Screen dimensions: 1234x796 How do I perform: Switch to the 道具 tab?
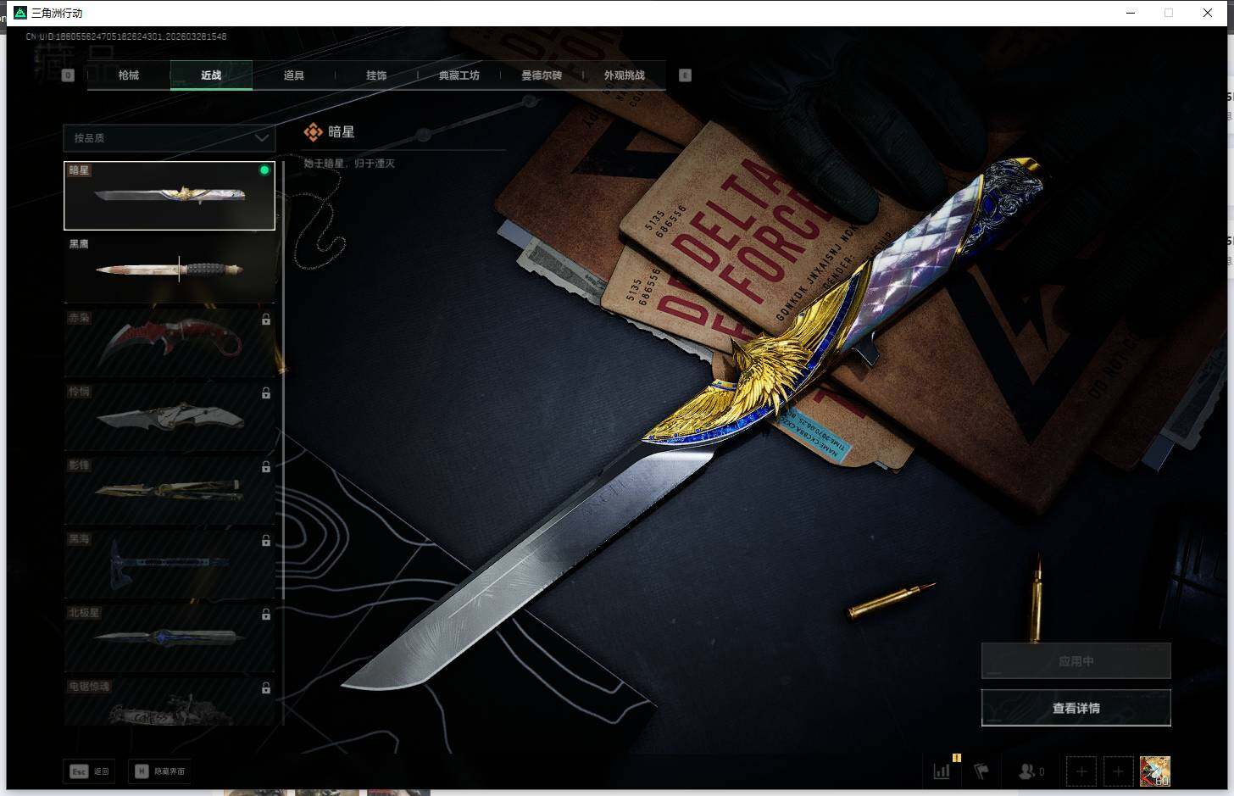(x=293, y=75)
